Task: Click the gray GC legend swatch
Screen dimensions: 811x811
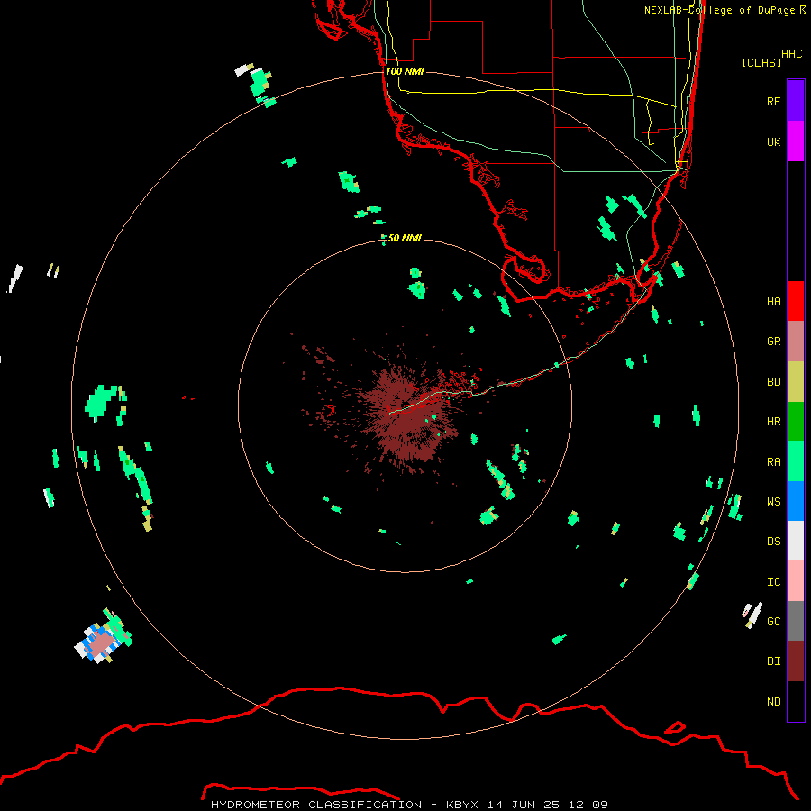Action: [x=796, y=621]
